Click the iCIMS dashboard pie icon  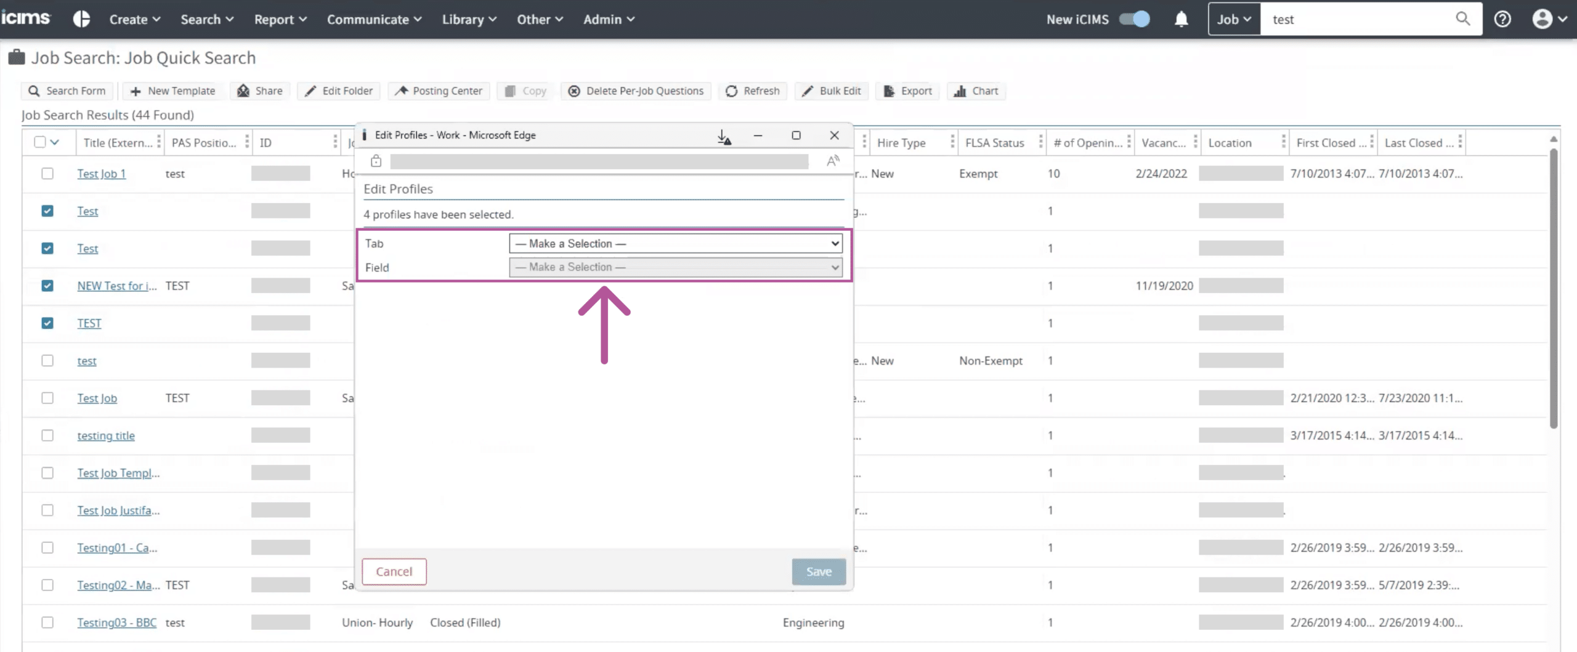(81, 19)
